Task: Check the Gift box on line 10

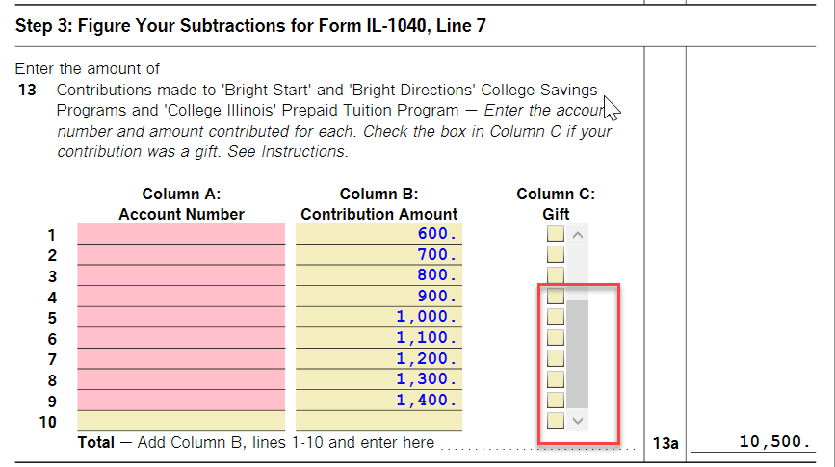Action: coord(556,421)
